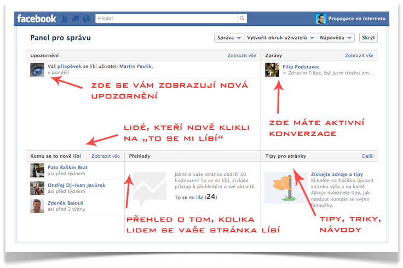Click message preview Zdravím Filipe text
The width and height of the screenshot is (403, 268).
coord(331,73)
